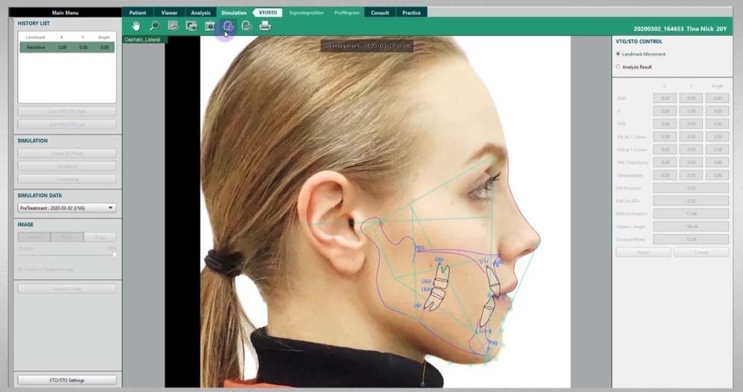This screenshot has height=392, width=743.
Task: Click the toolbar icon right of the magnifier
Action: pos(173,26)
